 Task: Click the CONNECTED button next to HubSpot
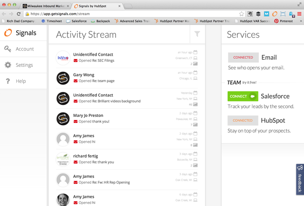pyautogui.click(x=243, y=120)
